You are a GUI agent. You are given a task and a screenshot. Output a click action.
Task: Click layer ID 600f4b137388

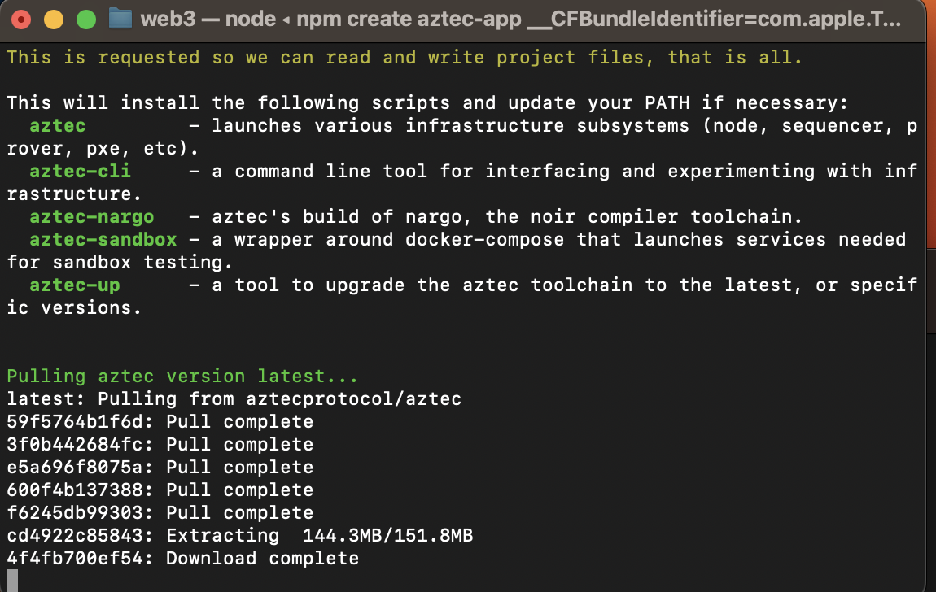pyautogui.click(x=75, y=490)
